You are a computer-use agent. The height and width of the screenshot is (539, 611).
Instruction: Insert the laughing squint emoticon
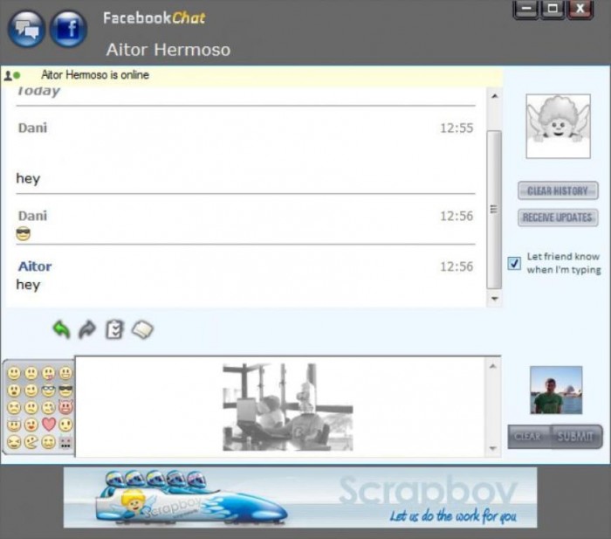[14, 442]
